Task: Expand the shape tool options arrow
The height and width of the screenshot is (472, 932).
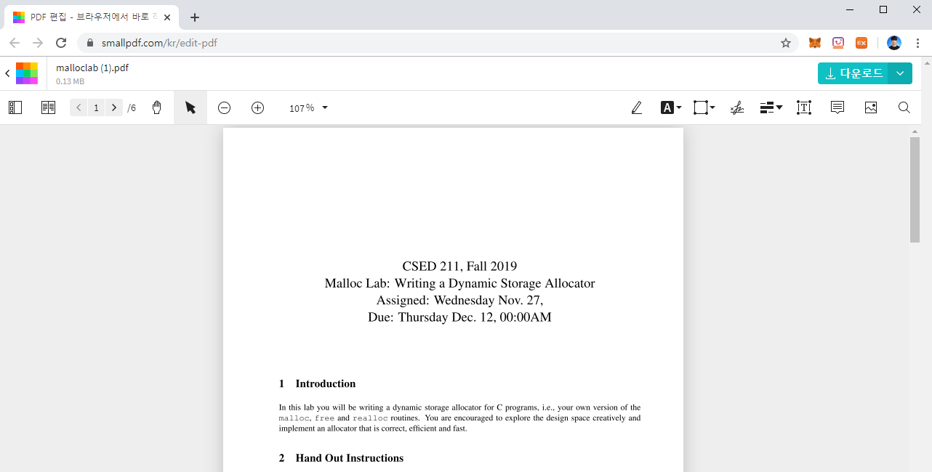Action: [x=712, y=107]
